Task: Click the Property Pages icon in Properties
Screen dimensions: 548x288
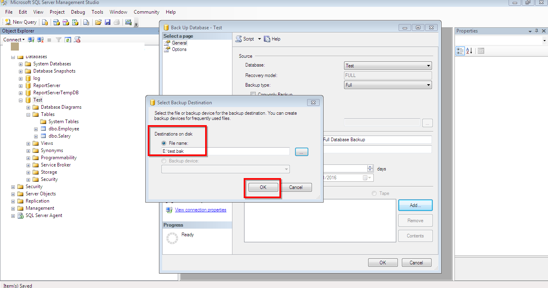Action: [481, 51]
